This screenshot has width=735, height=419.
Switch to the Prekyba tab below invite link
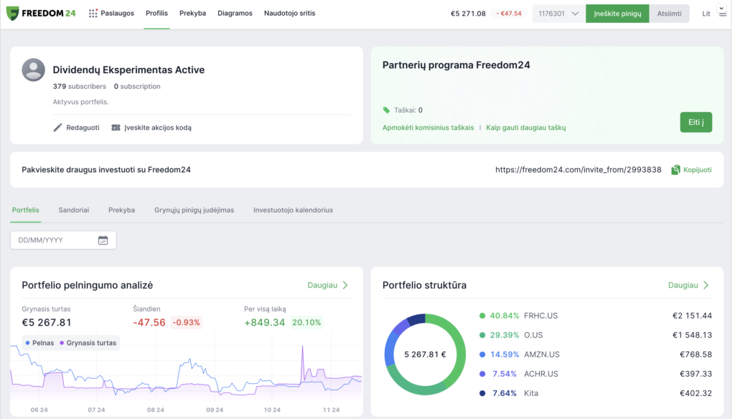tap(121, 210)
